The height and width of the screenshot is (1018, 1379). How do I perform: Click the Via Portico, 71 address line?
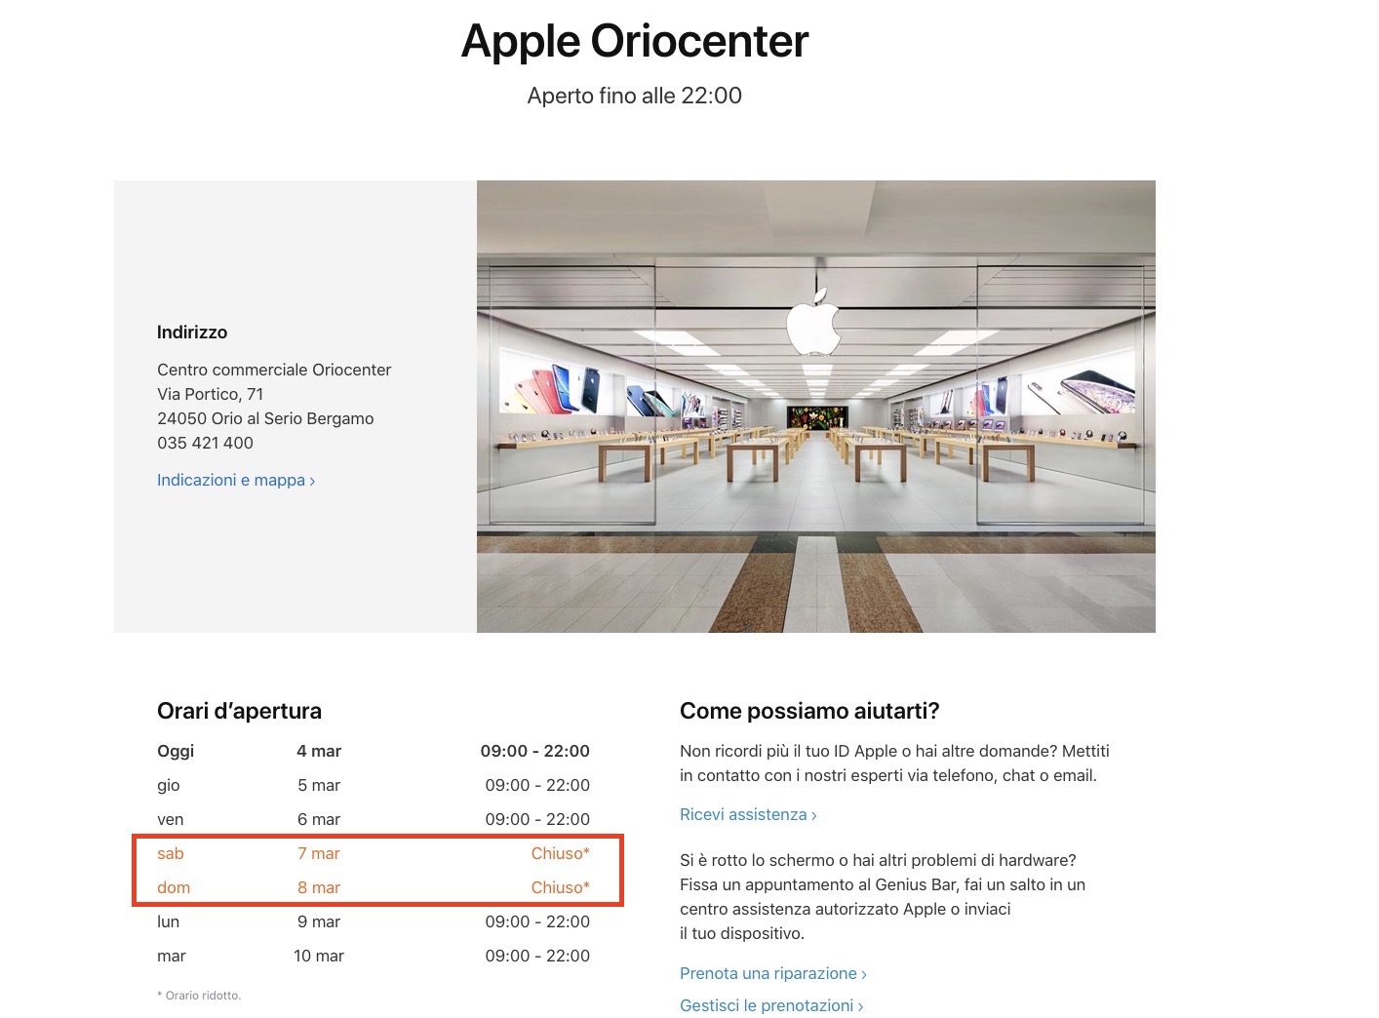click(210, 394)
